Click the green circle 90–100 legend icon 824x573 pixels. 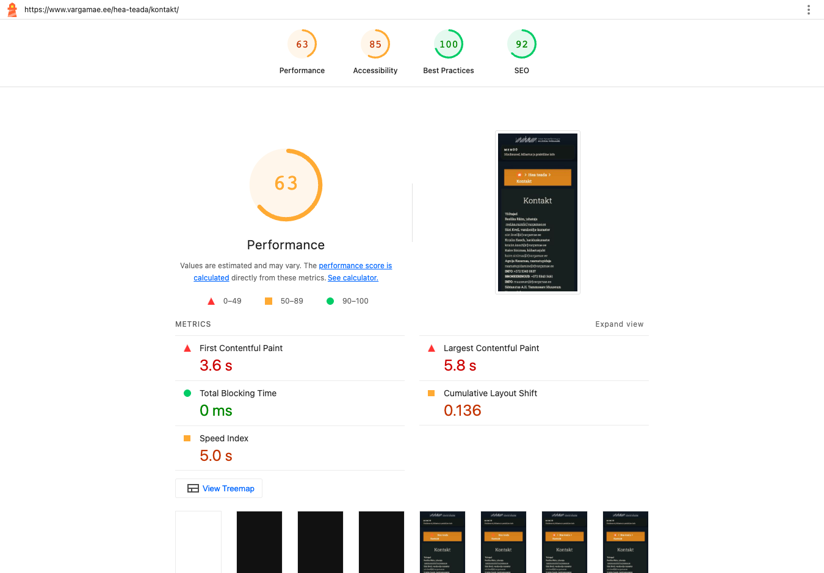pyautogui.click(x=330, y=301)
